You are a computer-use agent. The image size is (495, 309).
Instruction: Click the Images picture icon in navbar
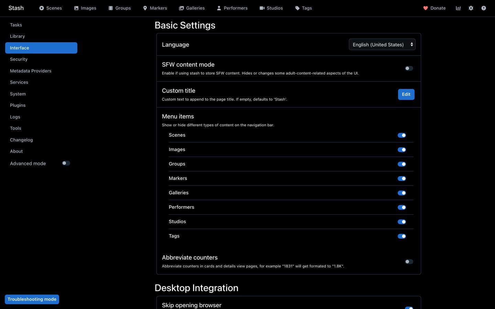76,8
